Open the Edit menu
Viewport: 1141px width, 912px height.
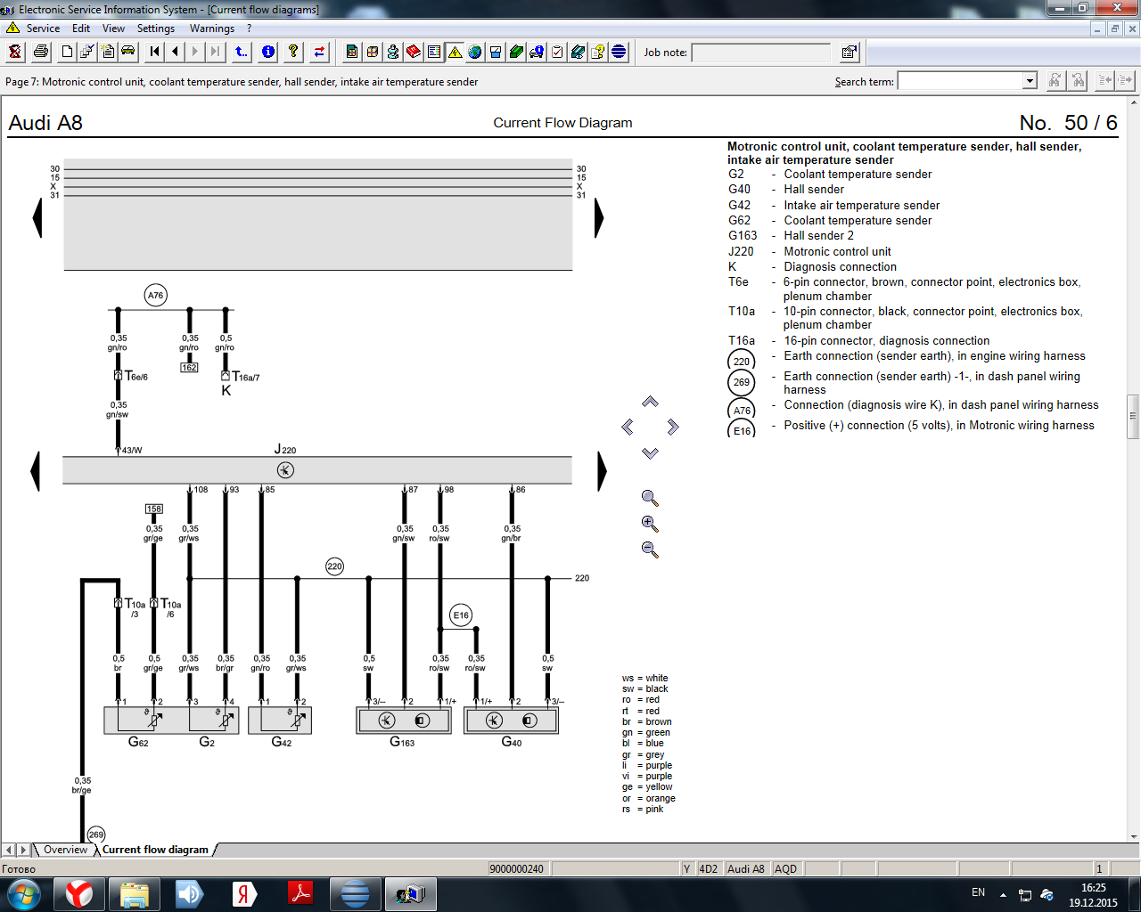pos(81,28)
